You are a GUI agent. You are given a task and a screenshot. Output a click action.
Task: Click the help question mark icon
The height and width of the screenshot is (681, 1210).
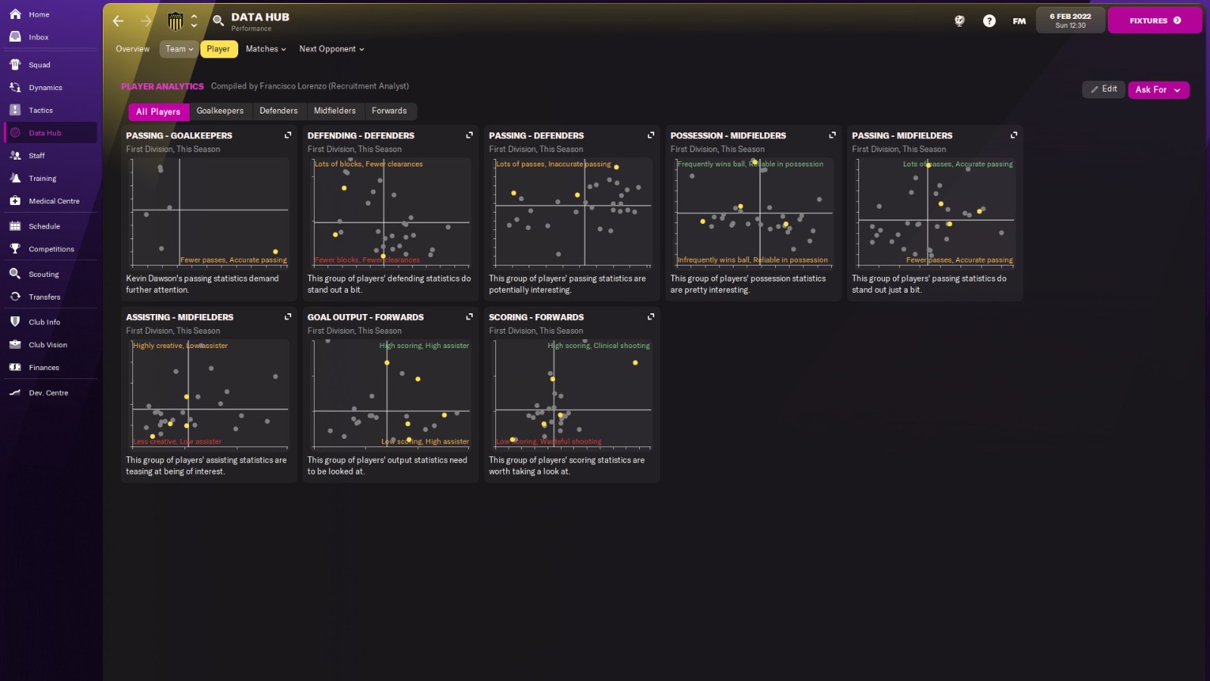pos(989,20)
